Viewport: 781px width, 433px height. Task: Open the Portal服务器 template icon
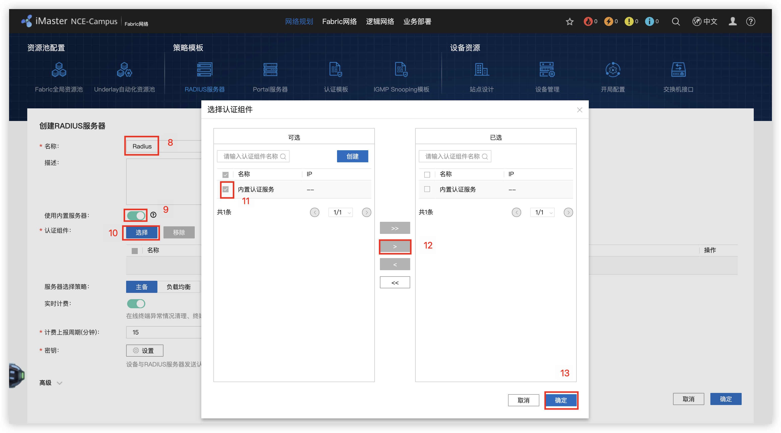[270, 70]
